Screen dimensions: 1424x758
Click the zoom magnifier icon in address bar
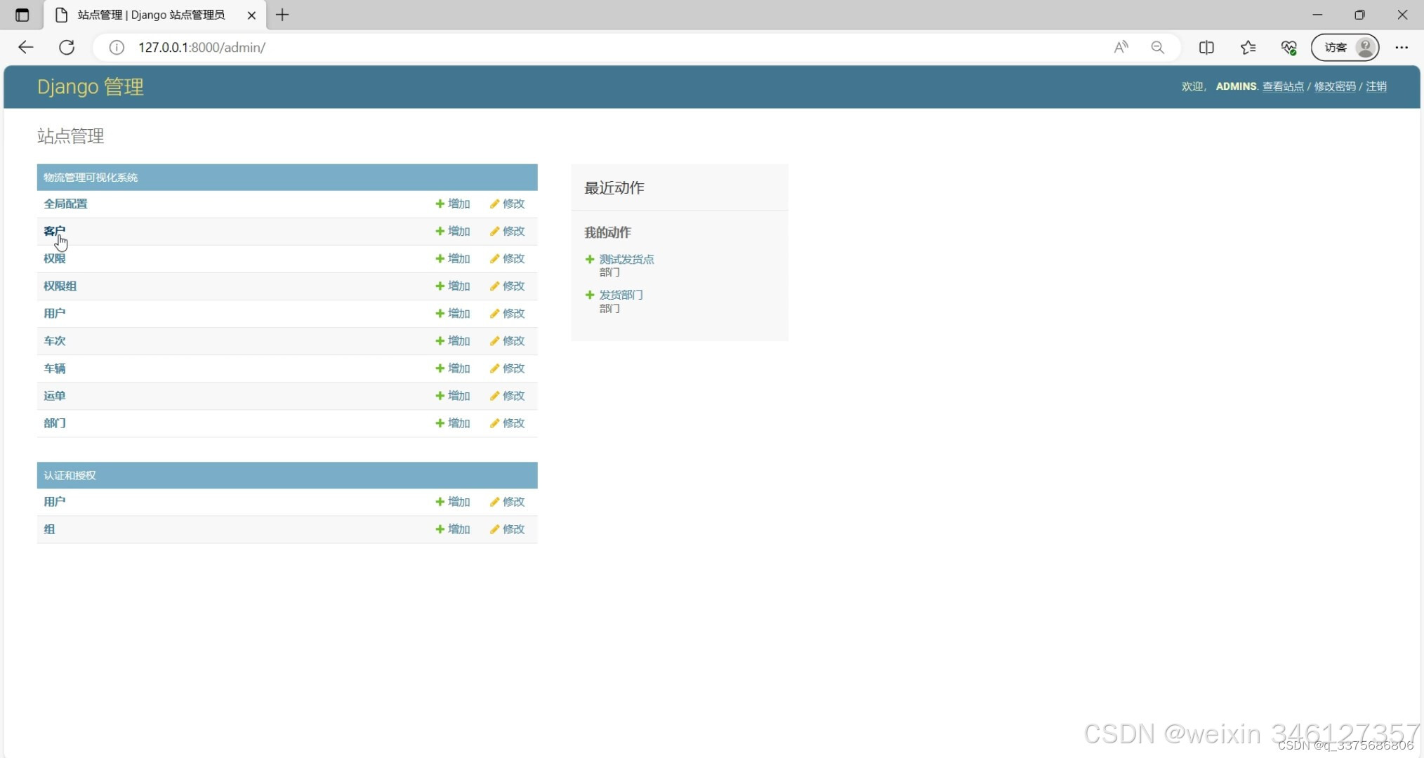coord(1157,47)
